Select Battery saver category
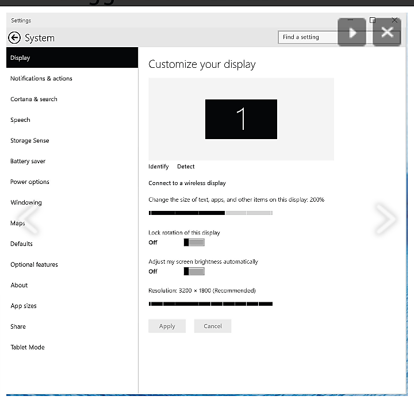The image size is (414, 400). click(x=72, y=161)
